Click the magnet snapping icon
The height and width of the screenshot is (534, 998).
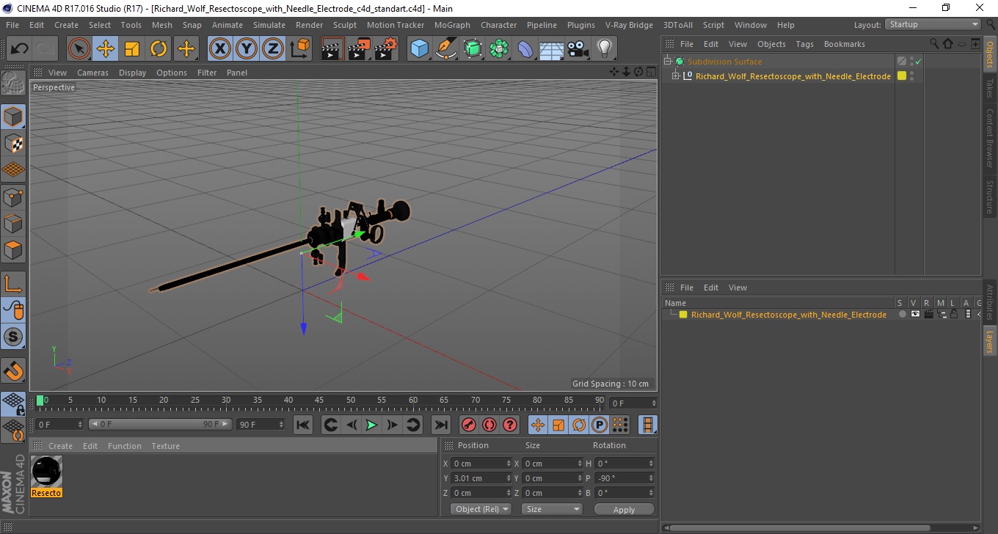pos(13,370)
